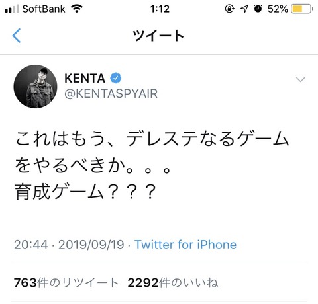The width and height of the screenshot is (318, 304).
Task: Tap the cellular signal bars icon
Action: click(x=12, y=9)
